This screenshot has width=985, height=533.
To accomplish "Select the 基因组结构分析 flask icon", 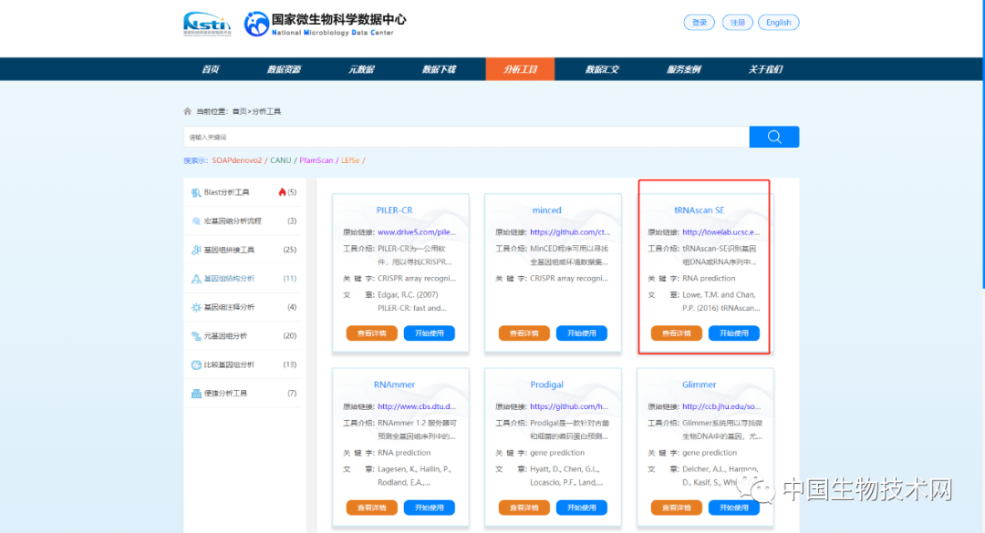I will click(x=197, y=279).
